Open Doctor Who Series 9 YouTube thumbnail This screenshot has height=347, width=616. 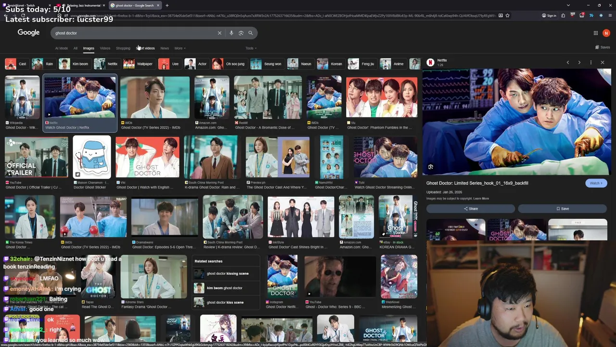click(x=340, y=277)
